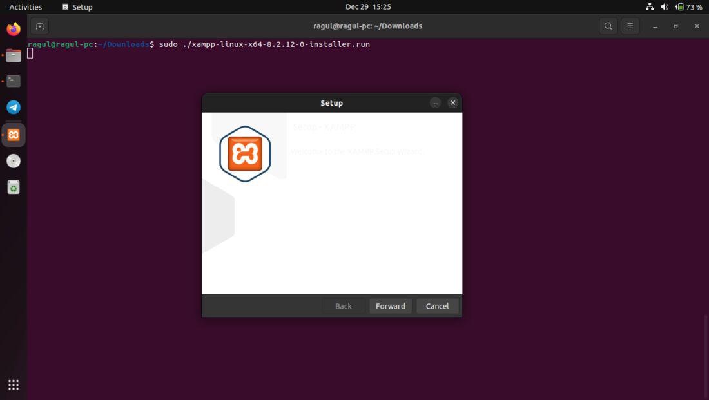Click Setup dialog title bar
This screenshot has height=400, width=709.
click(x=331, y=103)
